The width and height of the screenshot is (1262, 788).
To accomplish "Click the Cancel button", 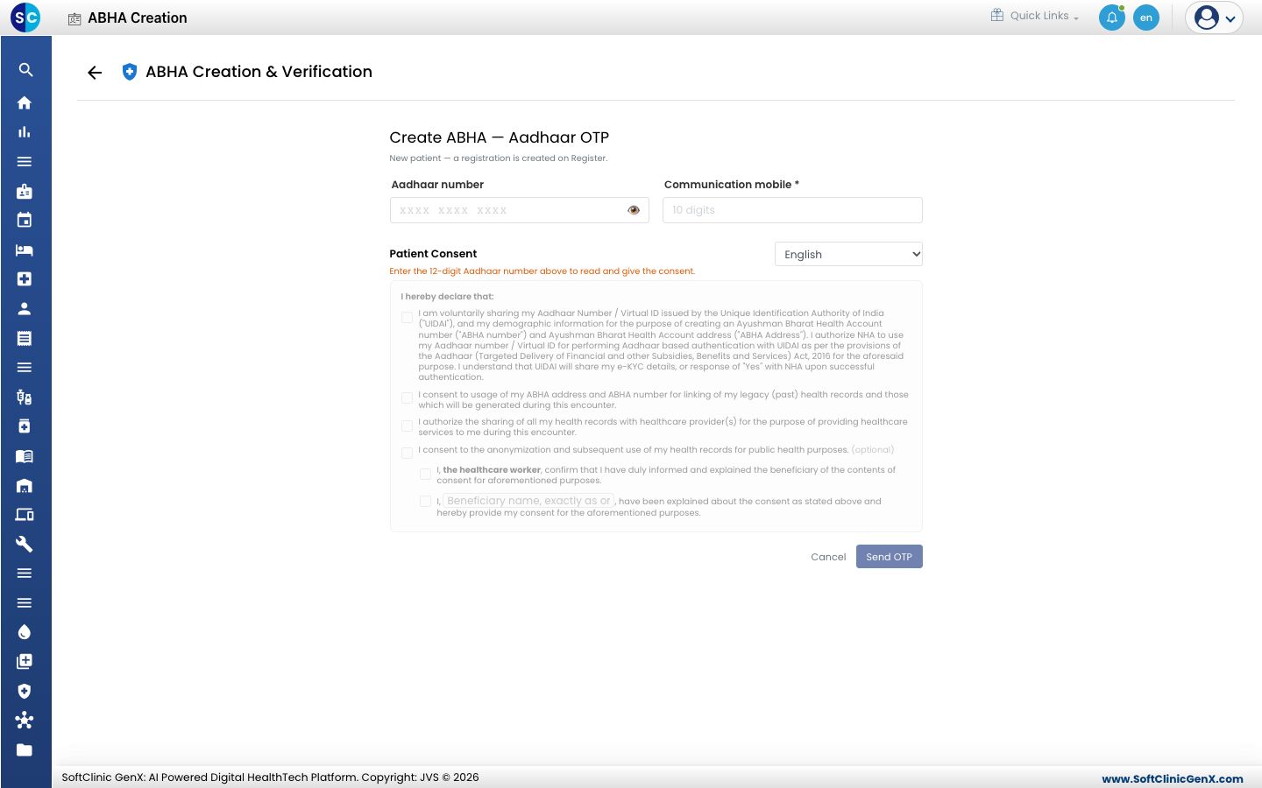I will click(828, 557).
